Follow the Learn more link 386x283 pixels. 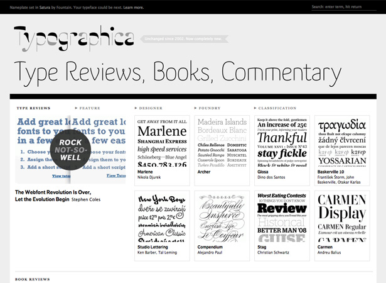[134, 8]
